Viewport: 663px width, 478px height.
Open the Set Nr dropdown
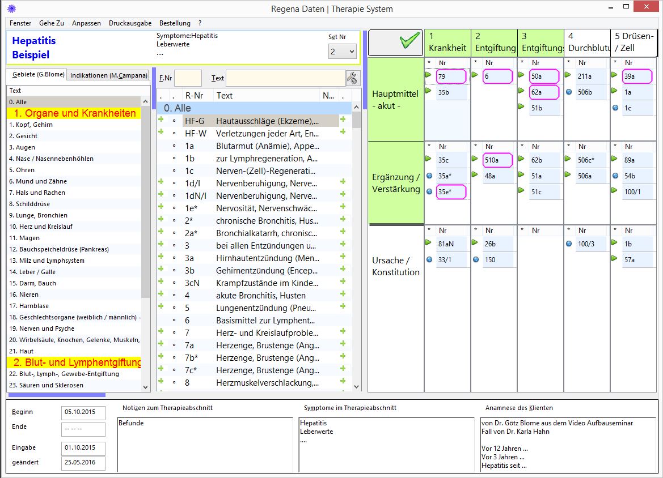[342, 52]
